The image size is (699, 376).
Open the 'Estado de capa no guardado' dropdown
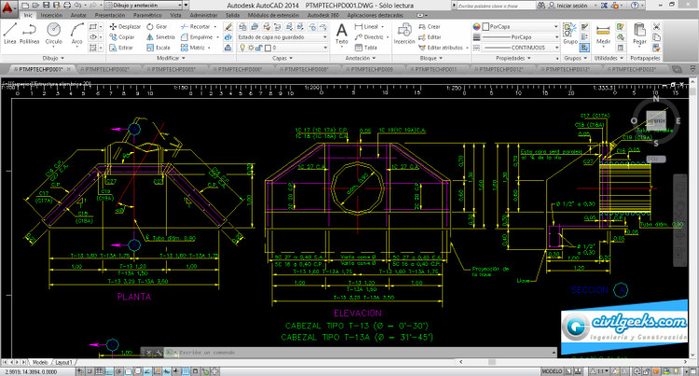click(x=278, y=36)
